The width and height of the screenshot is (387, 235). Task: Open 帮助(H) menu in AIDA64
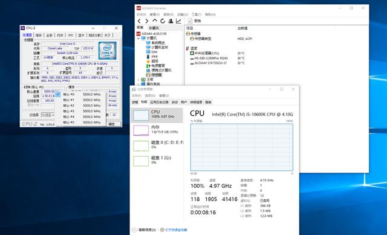(x=210, y=14)
